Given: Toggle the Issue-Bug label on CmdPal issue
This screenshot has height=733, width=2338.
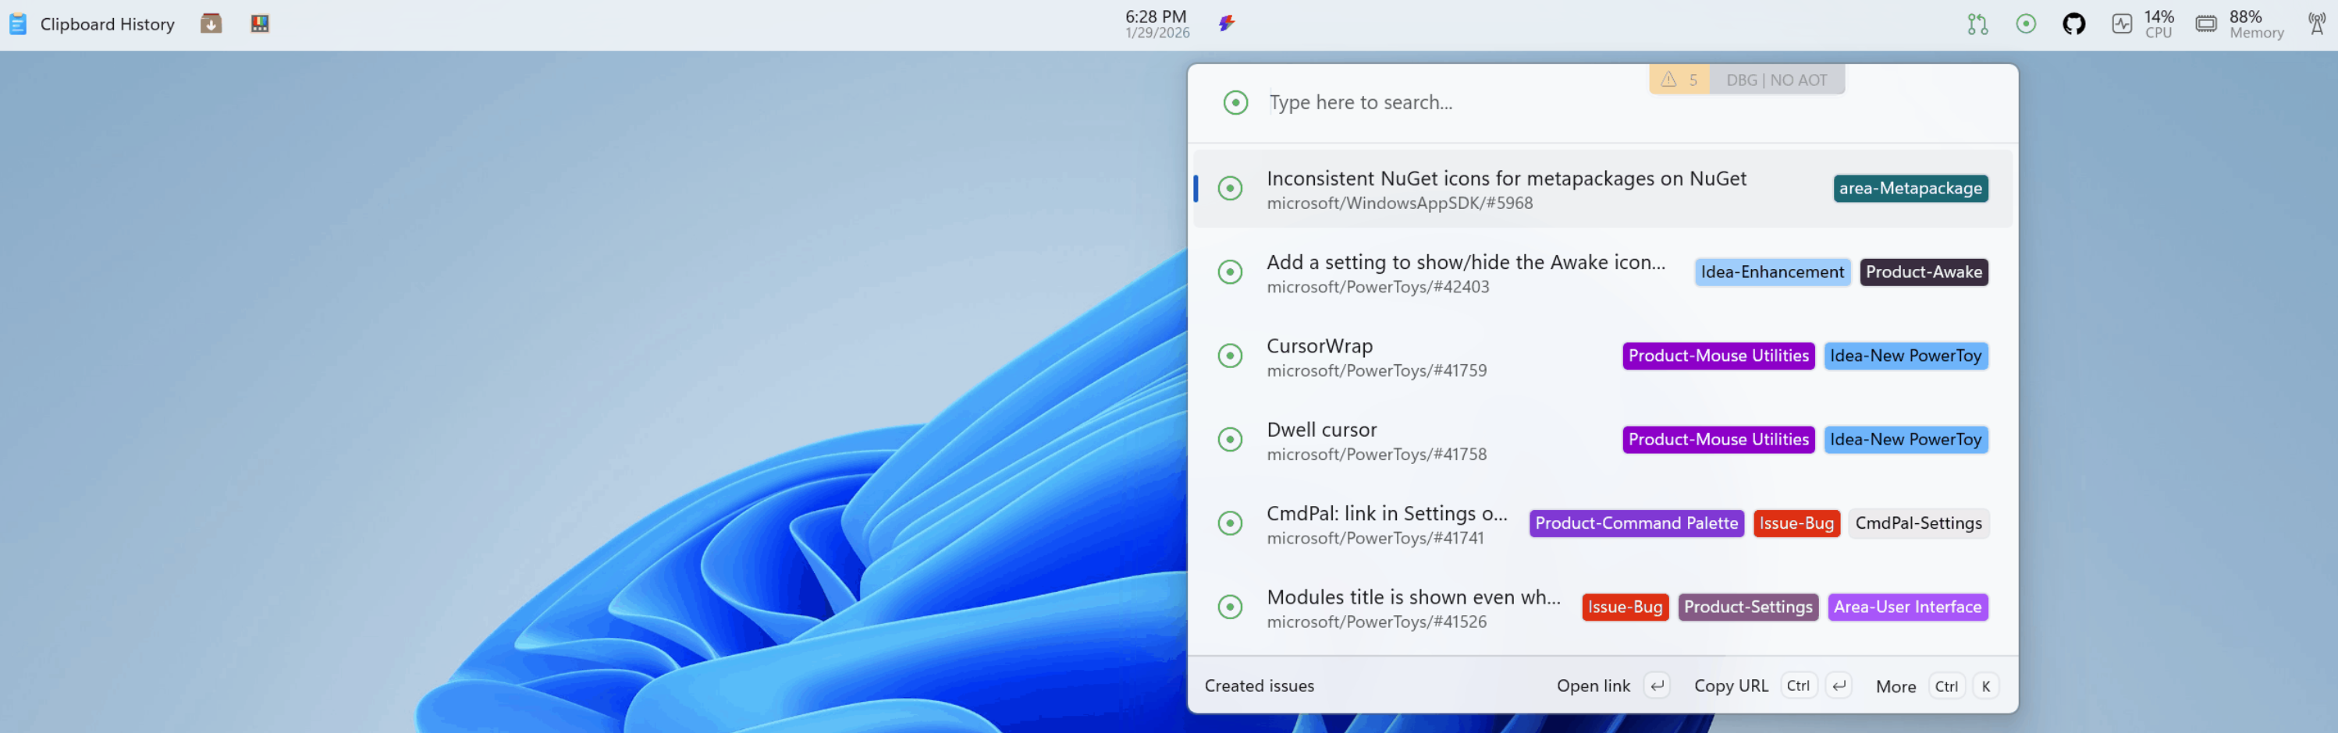Looking at the screenshot, I should click(x=1796, y=523).
